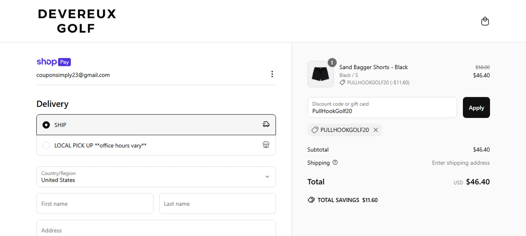Screen dimensions: 526x236
Task: Click into the Last name field
Action: (x=217, y=203)
